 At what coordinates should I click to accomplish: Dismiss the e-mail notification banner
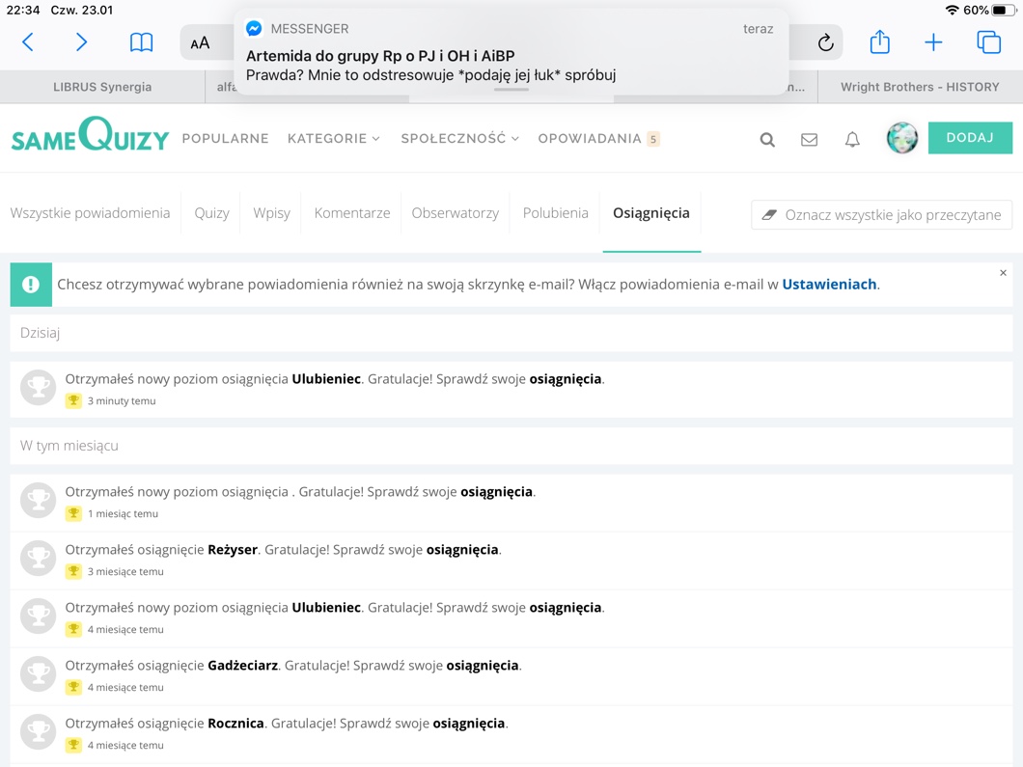coord(1003,273)
